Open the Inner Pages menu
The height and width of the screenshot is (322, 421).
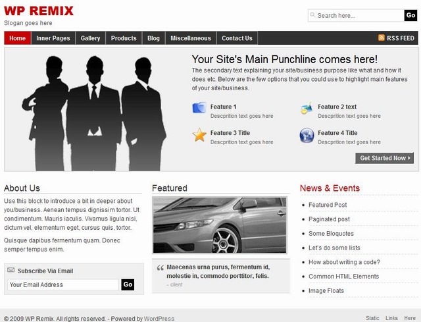pyautogui.click(x=53, y=38)
